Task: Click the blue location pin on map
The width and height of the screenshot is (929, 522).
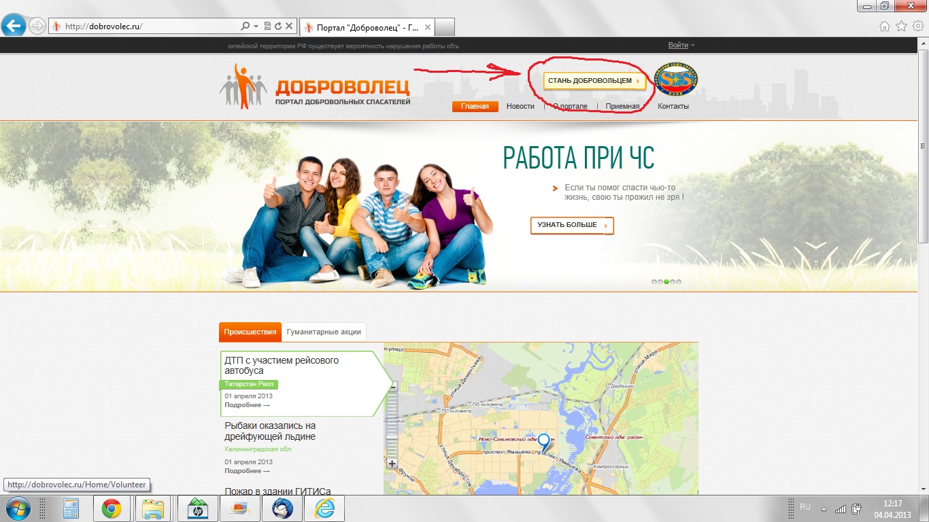Action: 543,442
